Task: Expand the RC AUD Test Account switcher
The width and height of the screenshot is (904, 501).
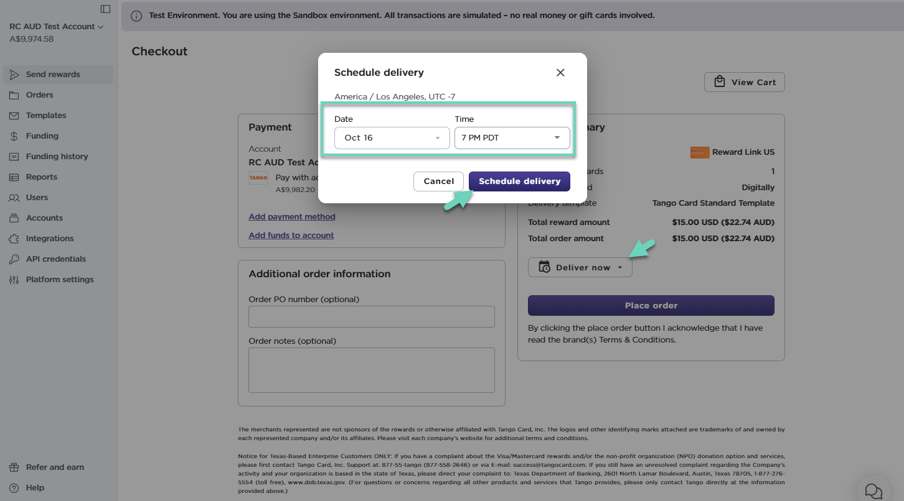Action: (56, 27)
